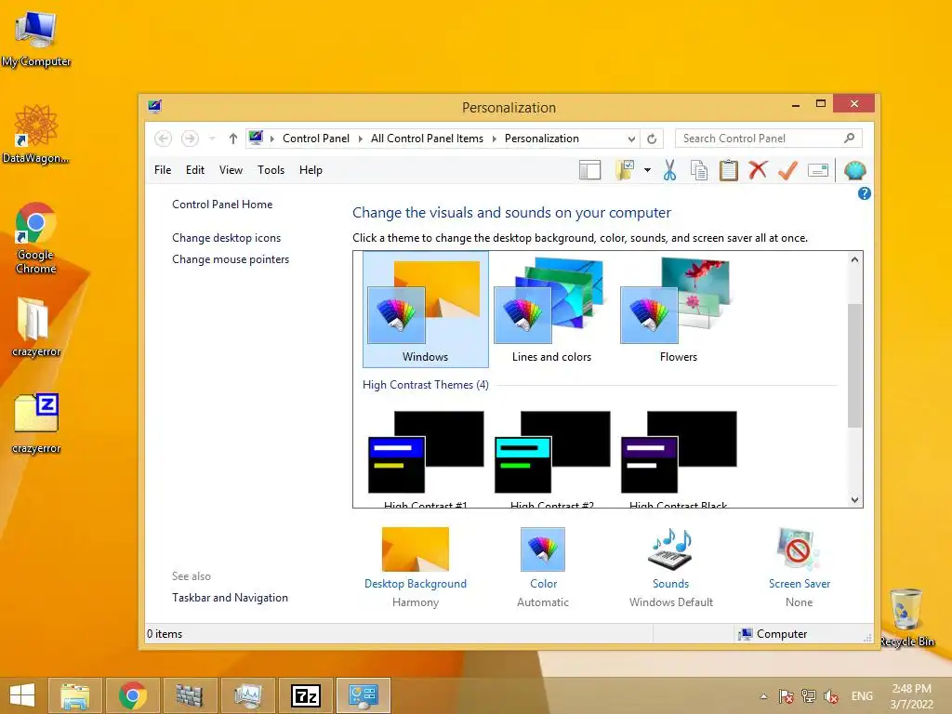Open the Sounds settings
Viewport: 952px width, 714px height.
(671, 567)
